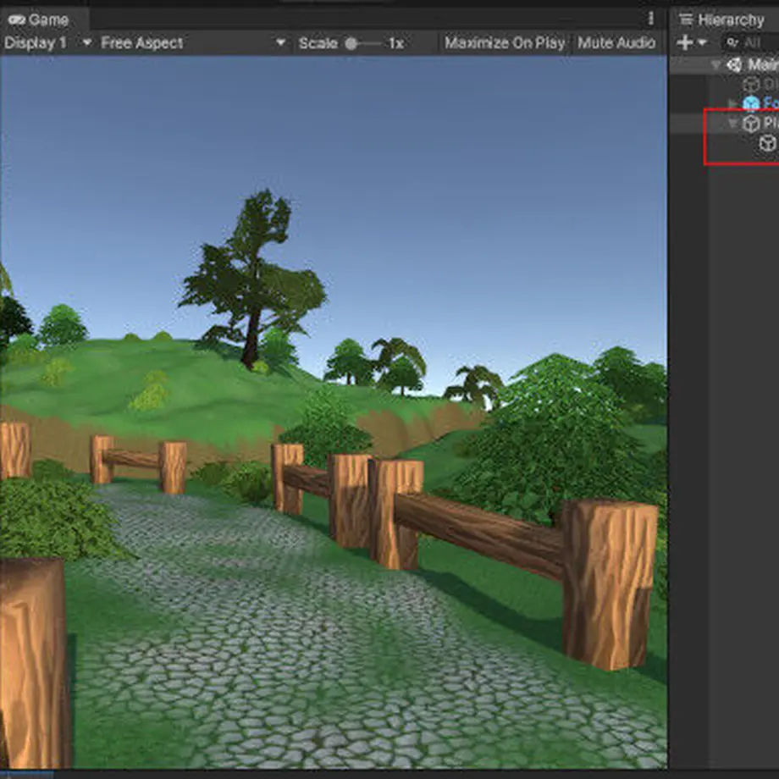
Task: Click the Unity scene icon next to Main
Action: point(734,64)
